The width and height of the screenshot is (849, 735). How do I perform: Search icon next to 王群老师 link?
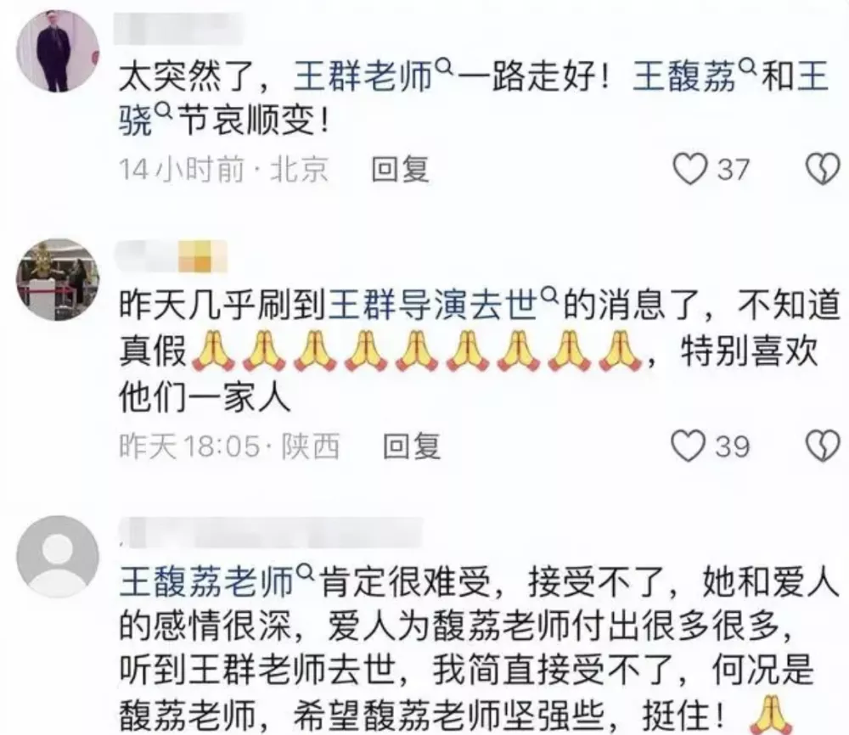pyautogui.click(x=443, y=68)
